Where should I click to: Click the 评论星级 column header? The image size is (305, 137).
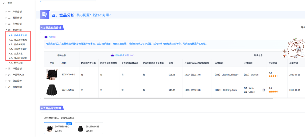273,63
